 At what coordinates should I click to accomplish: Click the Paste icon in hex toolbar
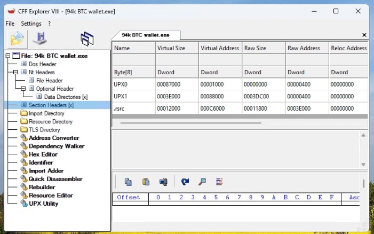click(146, 182)
